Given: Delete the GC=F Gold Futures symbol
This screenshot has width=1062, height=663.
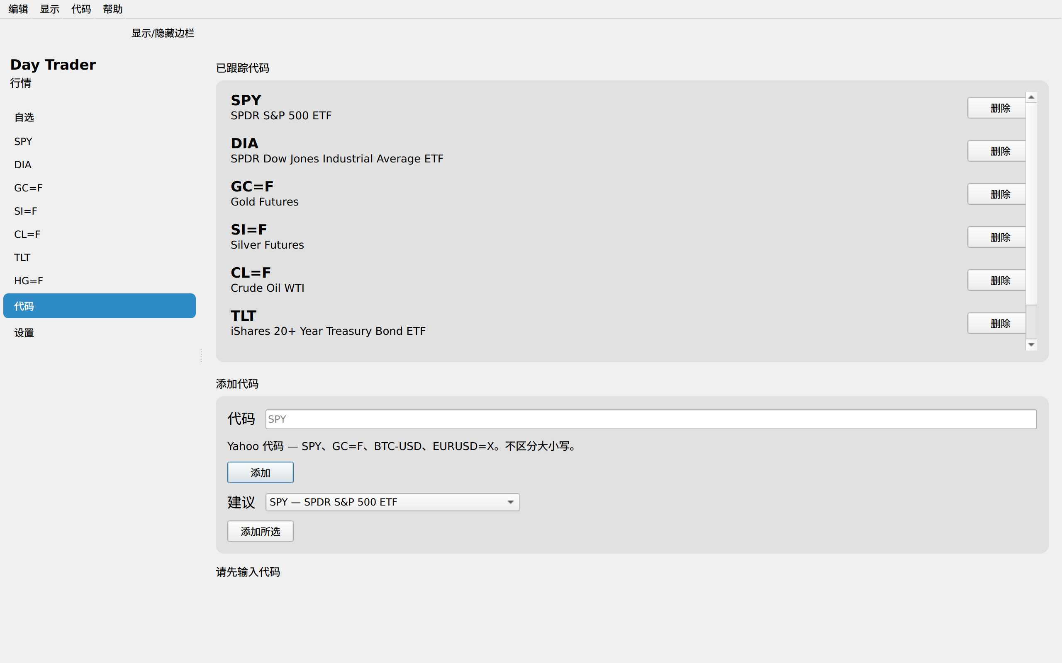Looking at the screenshot, I should click(x=996, y=194).
